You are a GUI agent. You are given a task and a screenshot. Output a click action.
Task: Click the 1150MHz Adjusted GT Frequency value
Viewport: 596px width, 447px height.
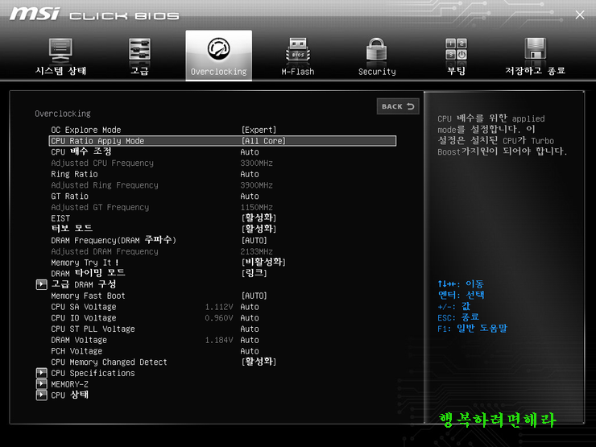[x=257, y=207]
